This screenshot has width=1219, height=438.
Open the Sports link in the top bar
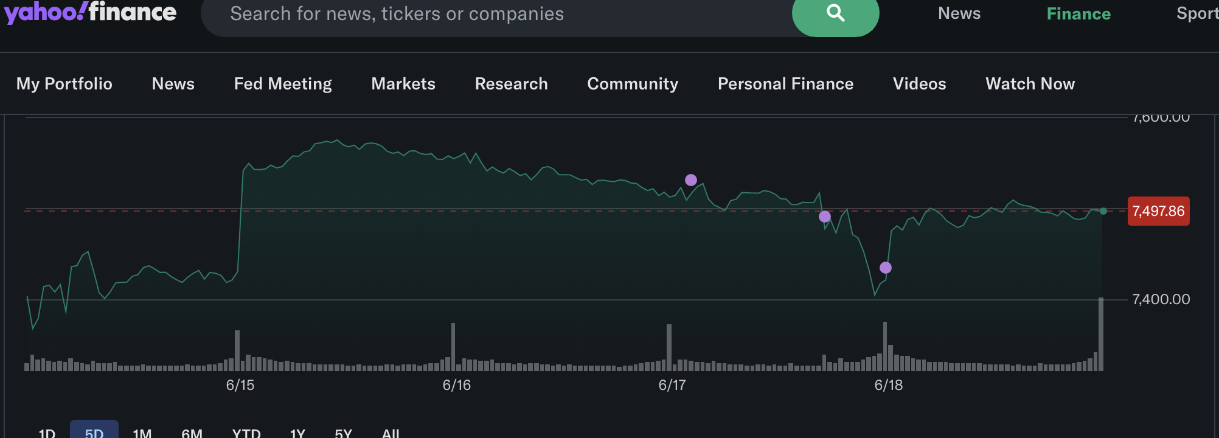coord(1197,13)
